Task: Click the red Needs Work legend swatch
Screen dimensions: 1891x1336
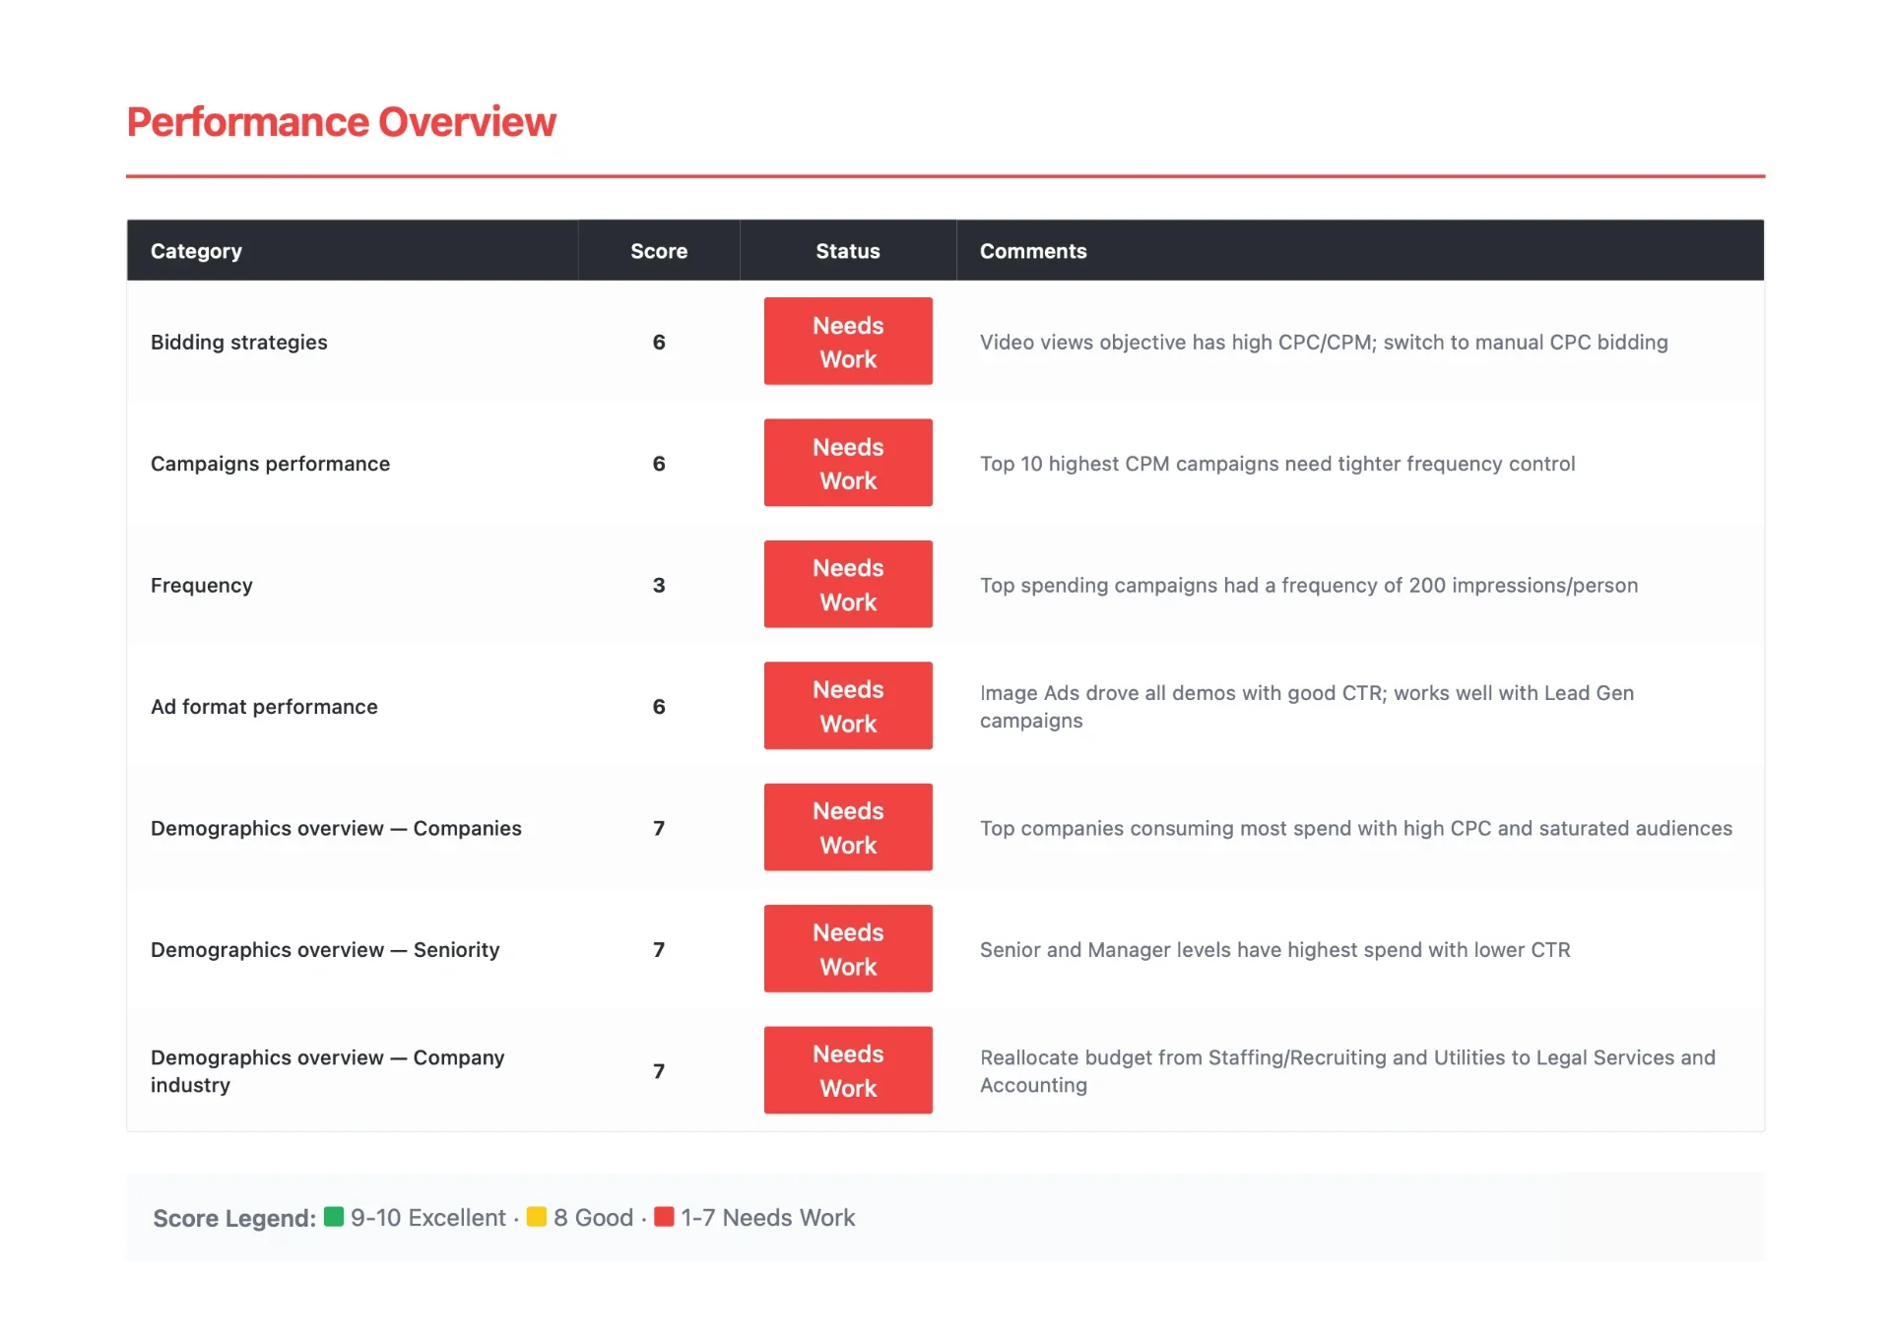Action: 665,1217
